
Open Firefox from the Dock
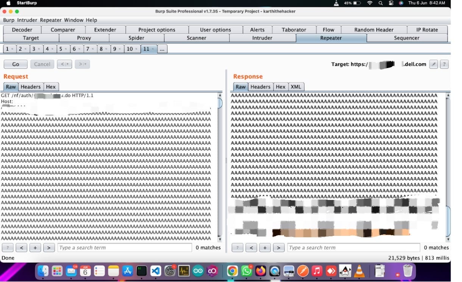pyautogui.click(x=260, y=271)
